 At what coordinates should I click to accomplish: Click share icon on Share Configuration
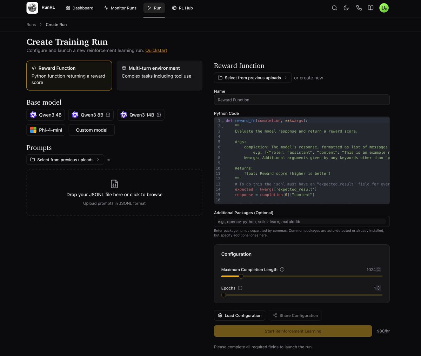point(275,315)
